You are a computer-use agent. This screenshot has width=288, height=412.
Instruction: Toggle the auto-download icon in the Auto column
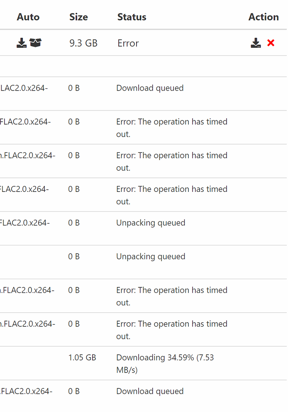21,42
